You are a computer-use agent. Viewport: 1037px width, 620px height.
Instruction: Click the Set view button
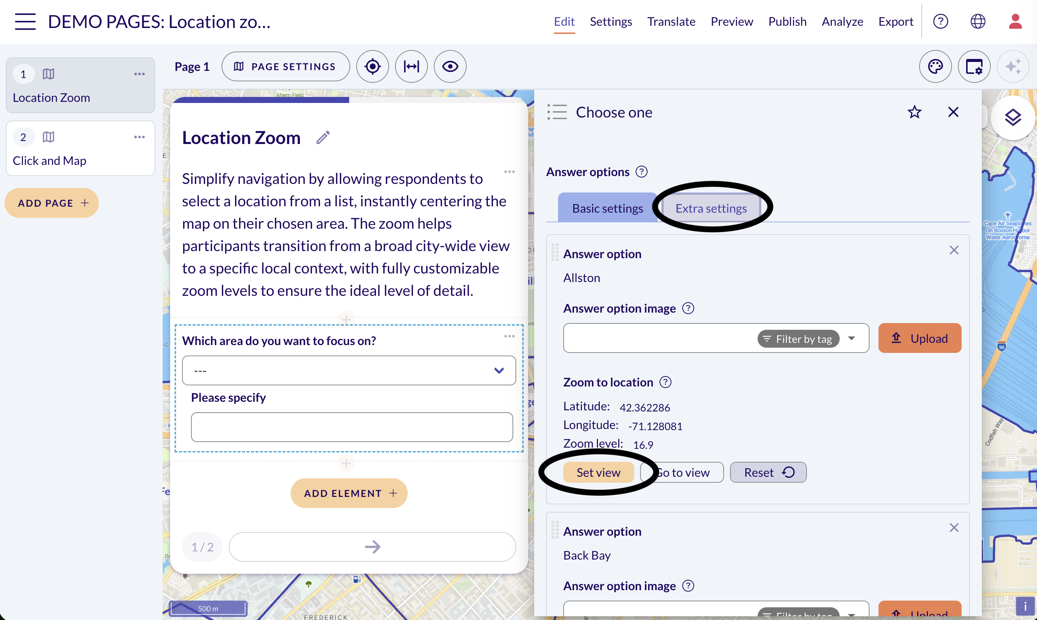(598, 473)
